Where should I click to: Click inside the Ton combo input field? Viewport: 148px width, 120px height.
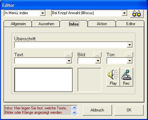click(117, 60)
